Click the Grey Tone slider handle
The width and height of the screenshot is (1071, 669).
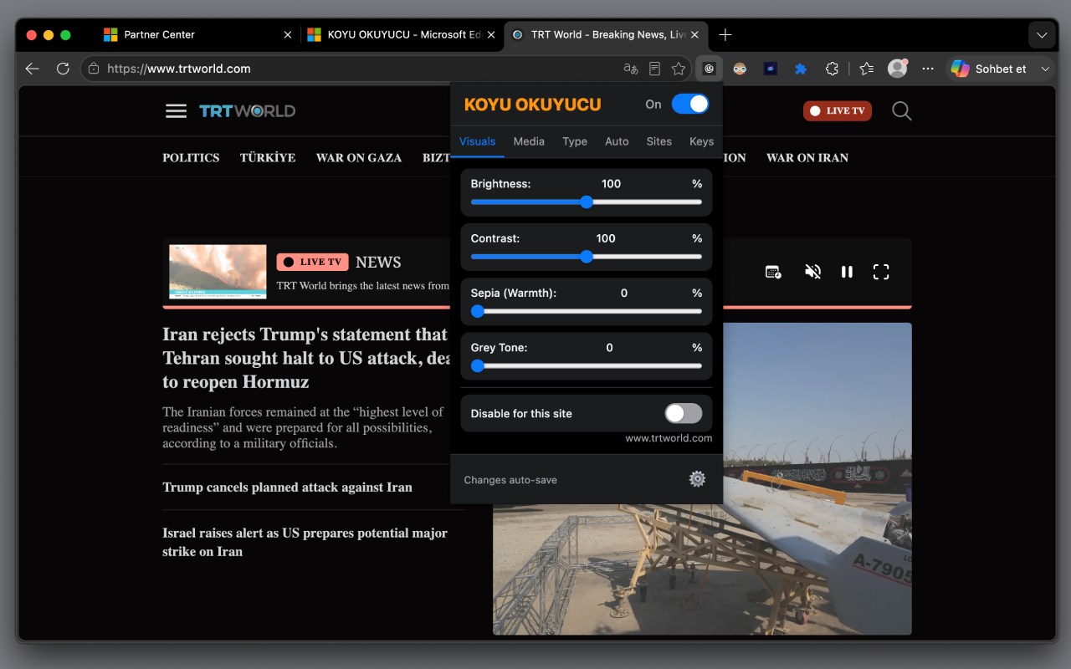click(478, 365)
